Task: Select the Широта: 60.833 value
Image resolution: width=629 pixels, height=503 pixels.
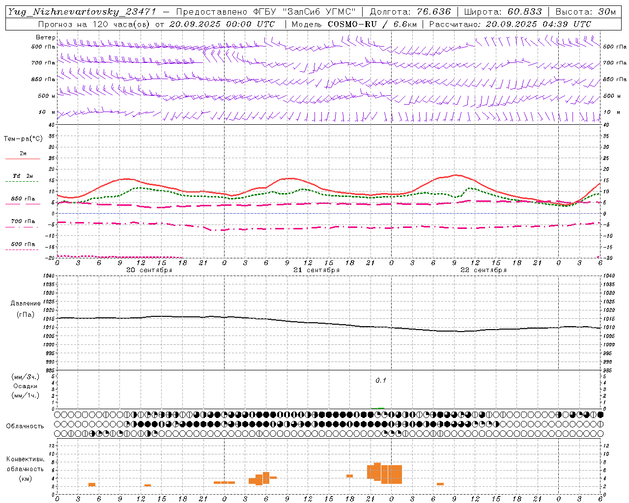Action: tap(503, 12)
